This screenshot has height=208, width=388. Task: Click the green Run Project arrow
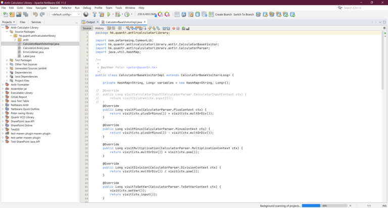[109, 14]
